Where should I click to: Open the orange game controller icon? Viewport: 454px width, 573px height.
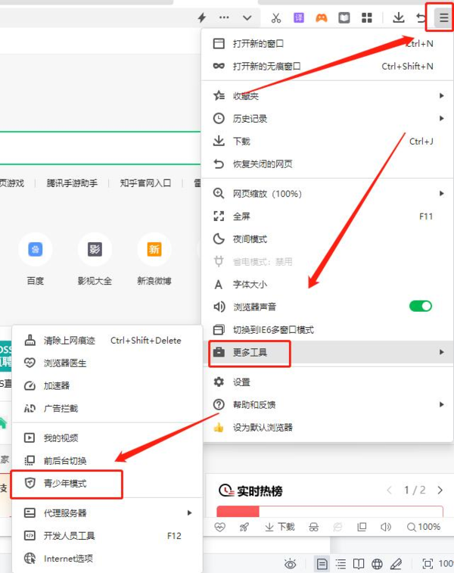point(322,17)
